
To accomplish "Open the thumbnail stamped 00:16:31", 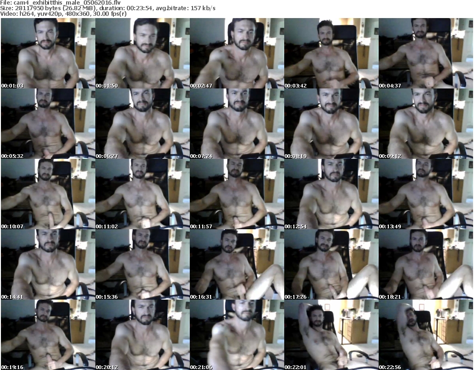I will coord(237,264).
